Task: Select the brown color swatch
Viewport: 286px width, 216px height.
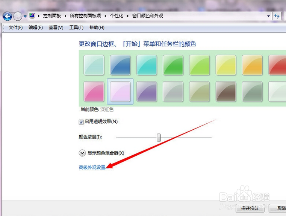Action: pyautogui.click(x=226, y=92)
